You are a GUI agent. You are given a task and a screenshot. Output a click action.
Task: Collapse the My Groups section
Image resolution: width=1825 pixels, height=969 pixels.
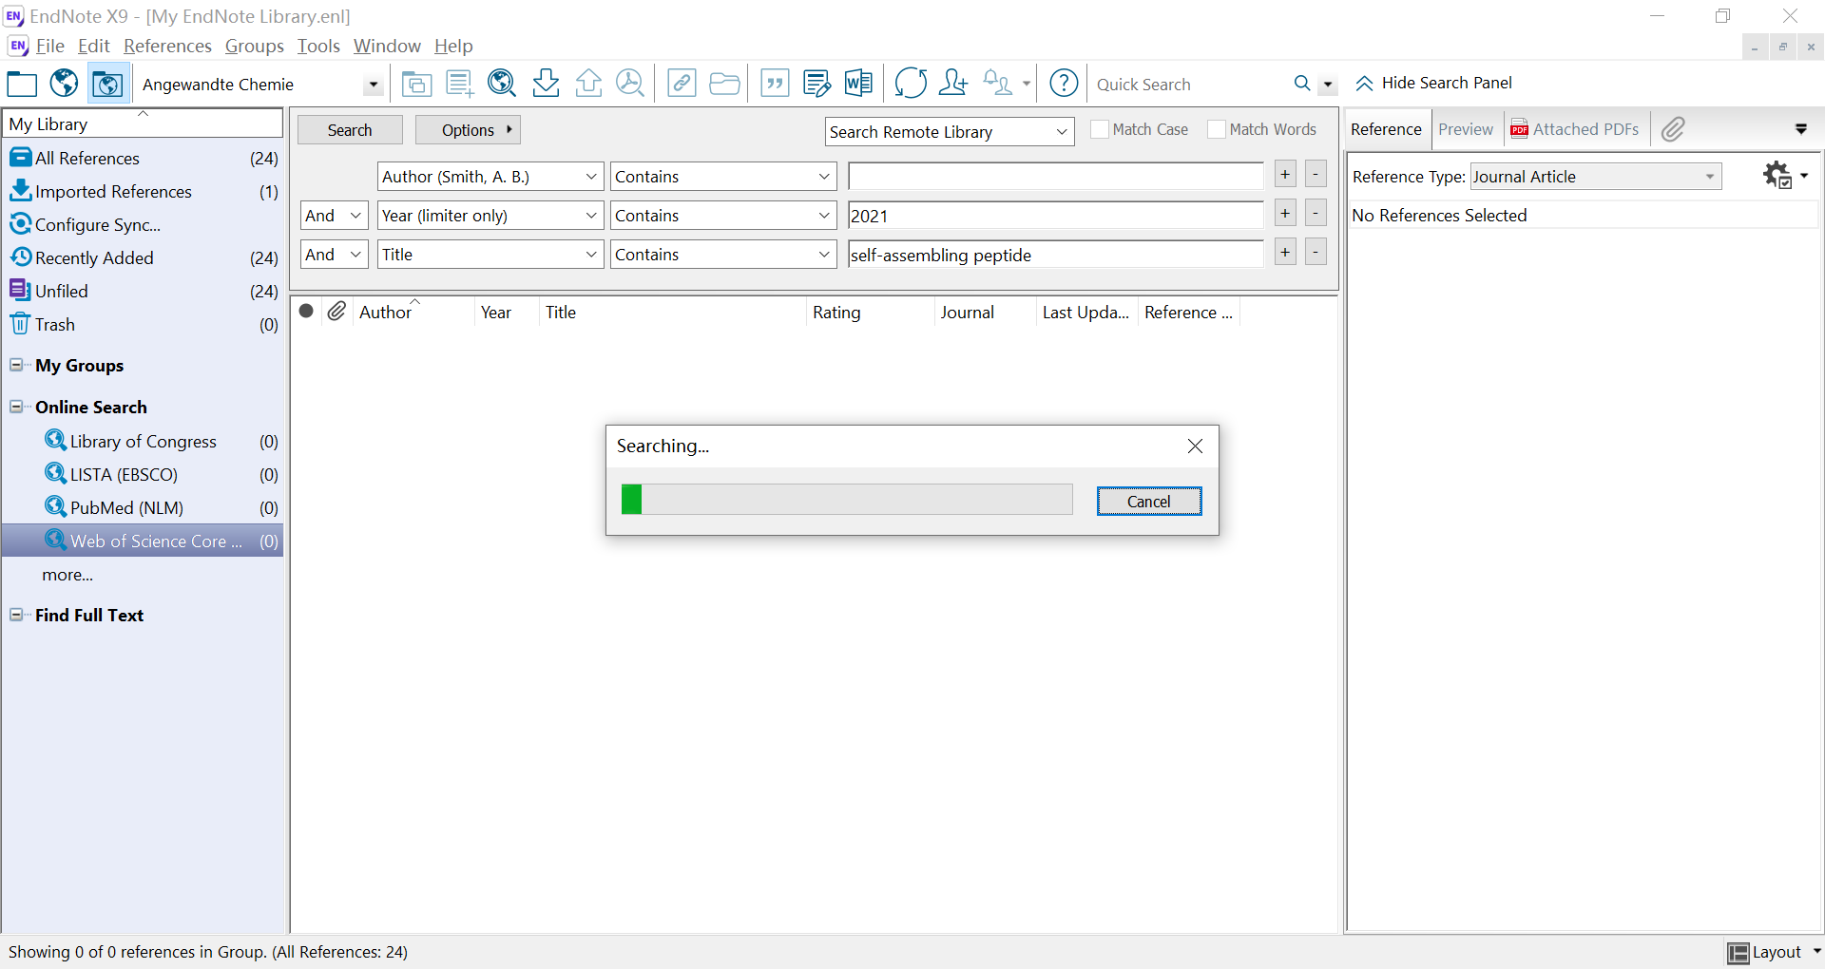(16, 365)
